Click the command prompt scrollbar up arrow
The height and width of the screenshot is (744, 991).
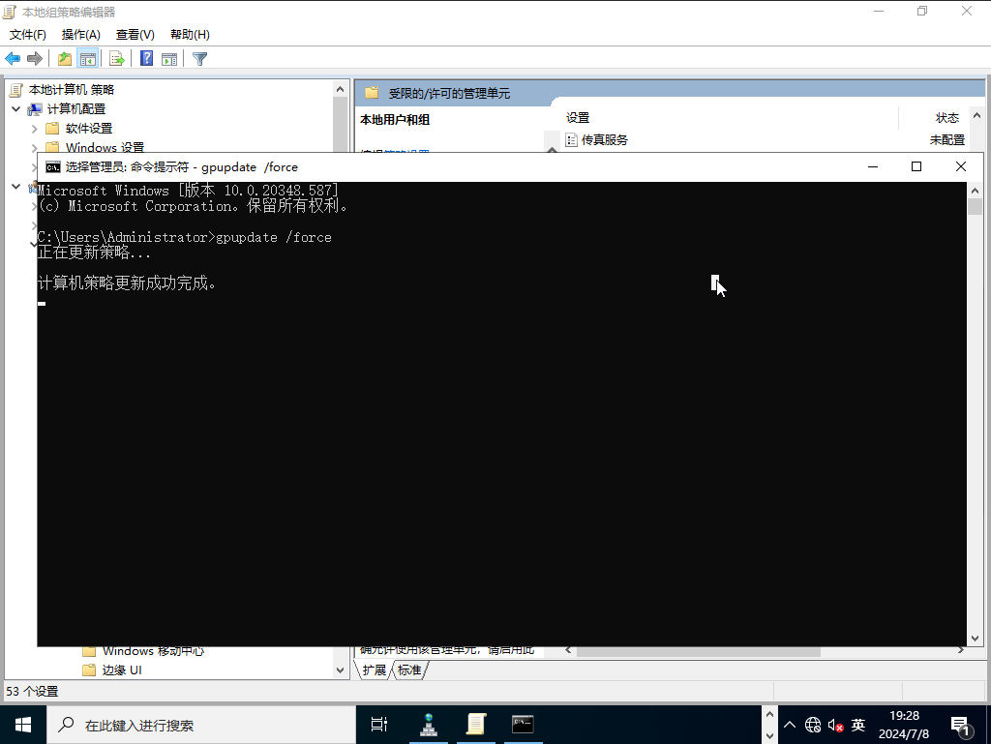click(x=976, y=190)
